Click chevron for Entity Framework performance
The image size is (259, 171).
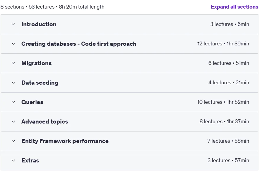coord(13,141)
